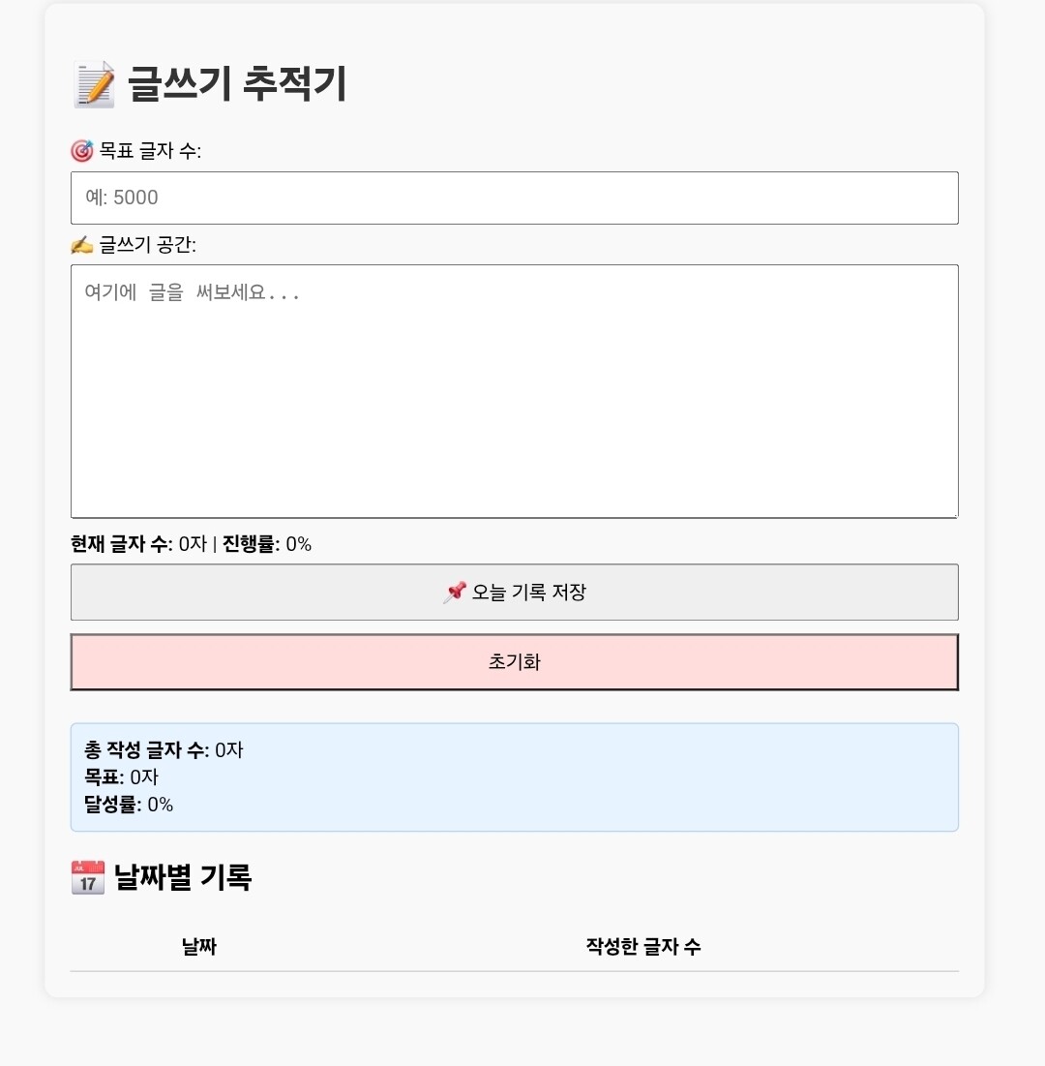This screenshot has height=1066, width=1045.
Task: Click the 현재 글자 수 counter text
Action: [138, 544]
